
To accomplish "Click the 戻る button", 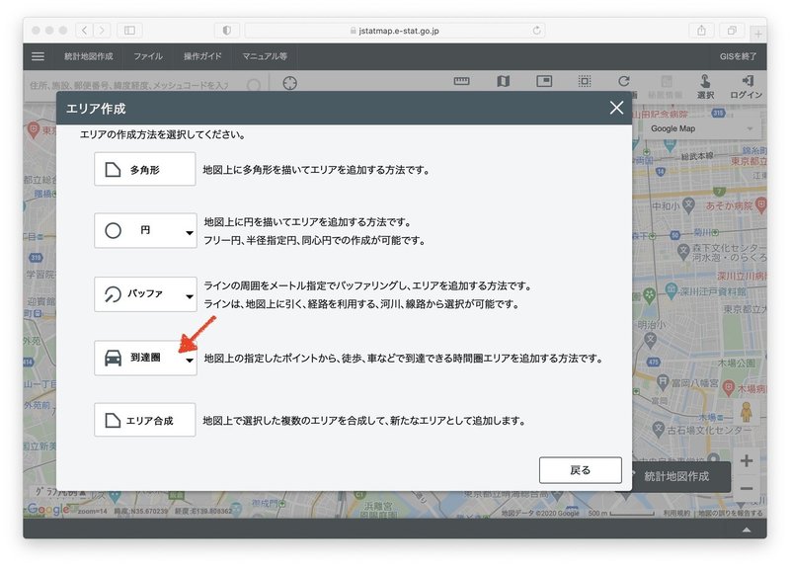I will 581,470.
